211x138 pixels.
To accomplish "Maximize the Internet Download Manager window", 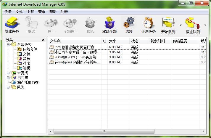I will (191, 3).
